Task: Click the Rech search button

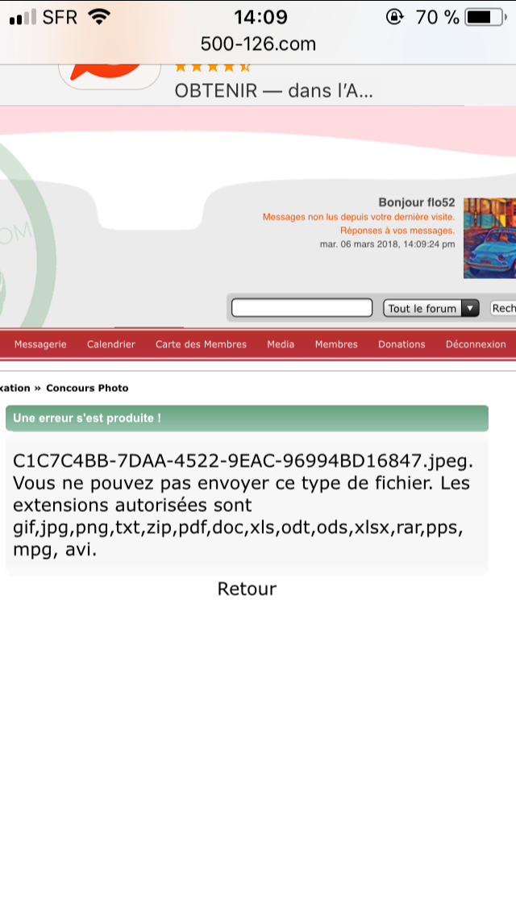Action: (x=503, y=308)
